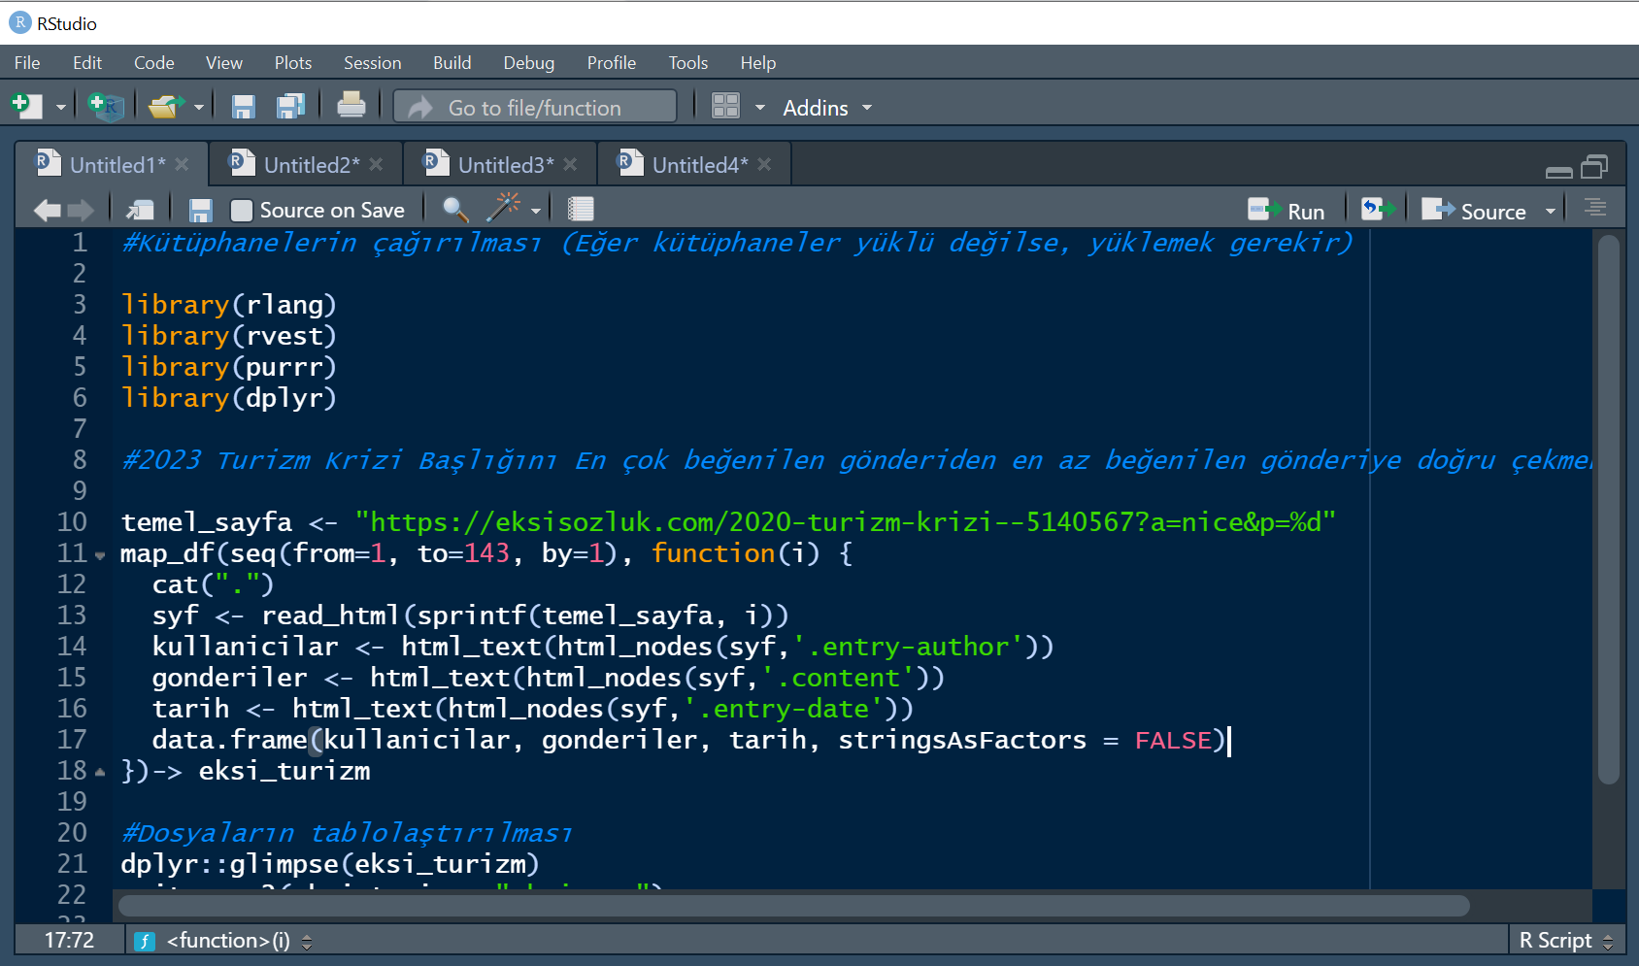
Task: Click the Compile Report notebook icon
Action: tap(581, 210)
